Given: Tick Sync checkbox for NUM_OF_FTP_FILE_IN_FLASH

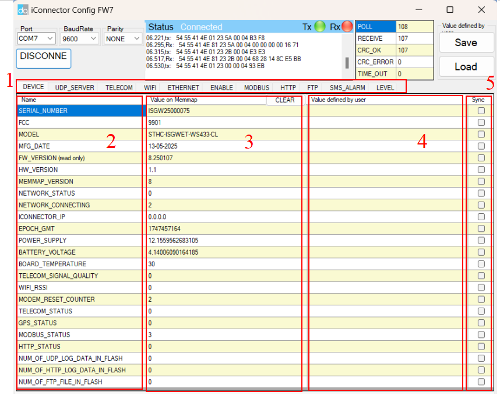Looking at the screenshot, I should pos(481,382).
